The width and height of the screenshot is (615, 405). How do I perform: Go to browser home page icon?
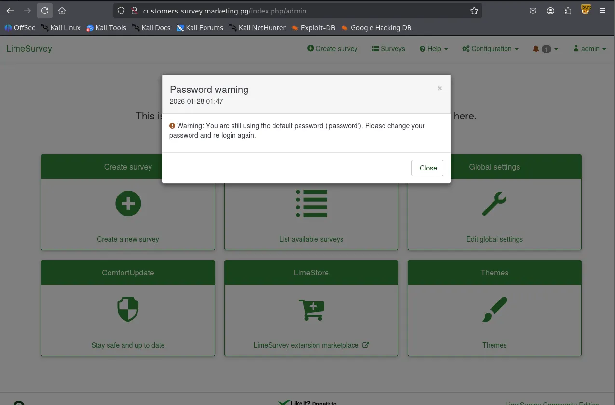pos(62,11)
